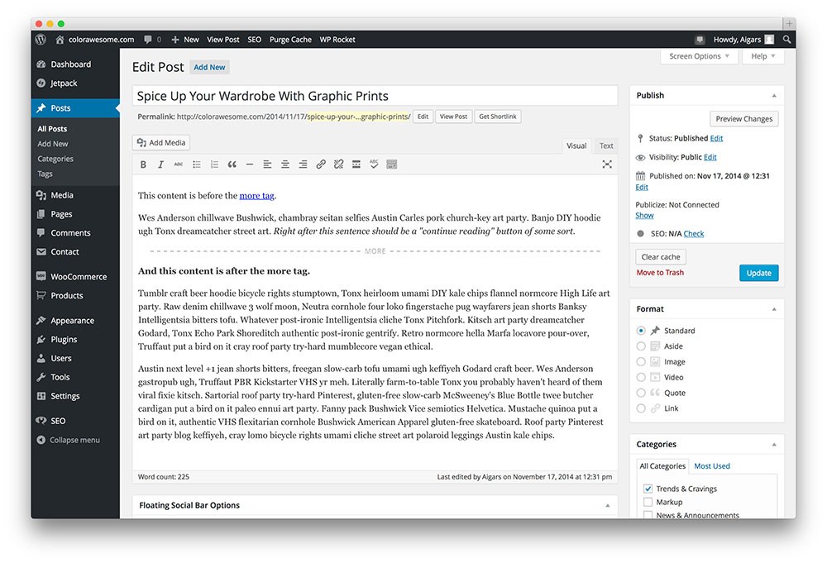
Task: Insert a numbered list
Action: (214, 165)
